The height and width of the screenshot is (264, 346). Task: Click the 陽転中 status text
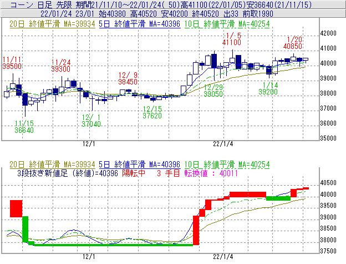[x=134, y=173]
